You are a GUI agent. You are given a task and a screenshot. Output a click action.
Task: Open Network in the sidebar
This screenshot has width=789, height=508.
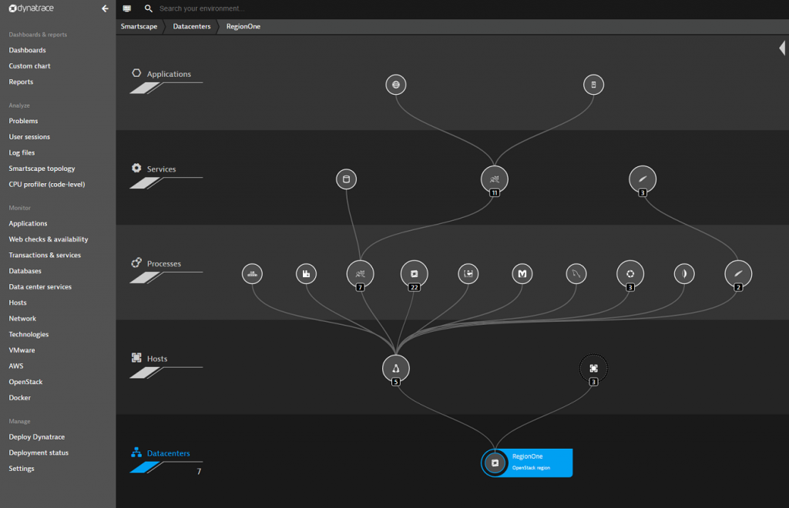(22, 319)
